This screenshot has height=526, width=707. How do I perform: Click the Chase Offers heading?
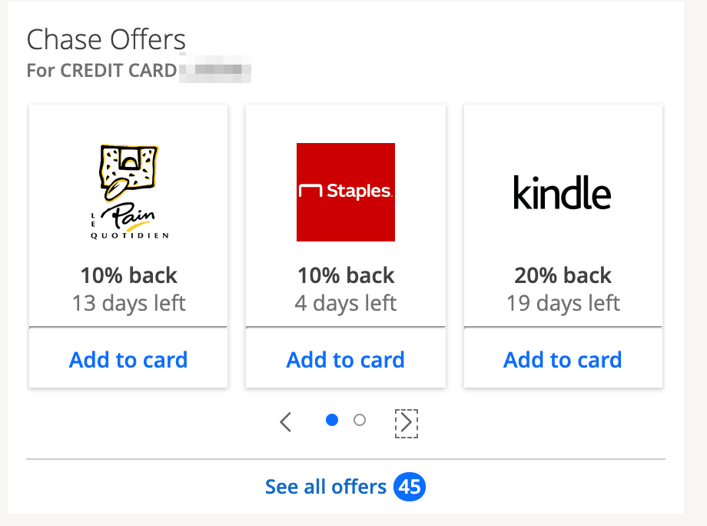tap(105, 38)
